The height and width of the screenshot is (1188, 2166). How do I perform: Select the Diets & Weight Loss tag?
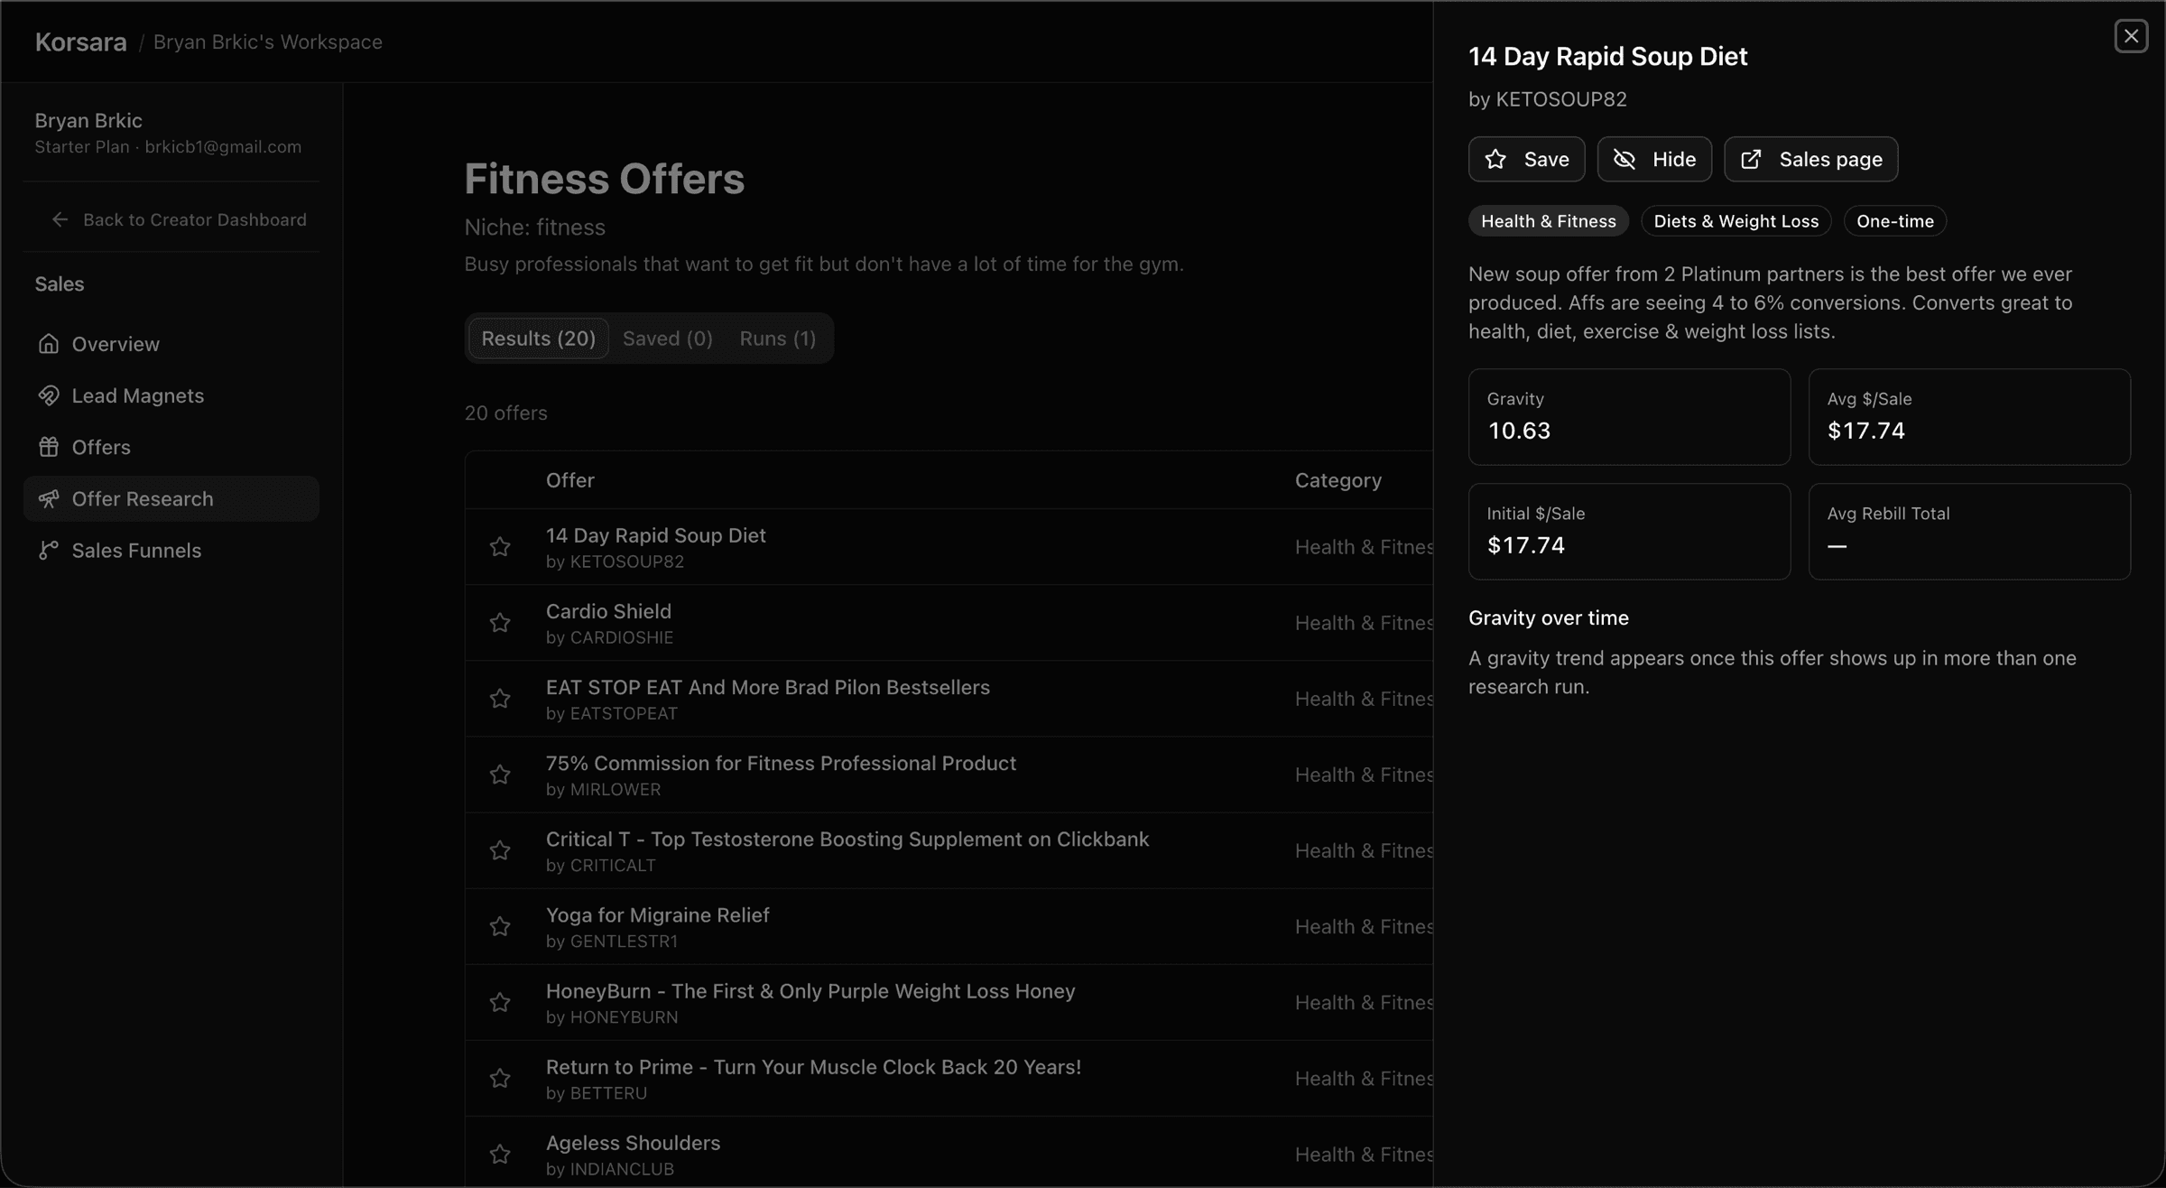pos(1736,221)
